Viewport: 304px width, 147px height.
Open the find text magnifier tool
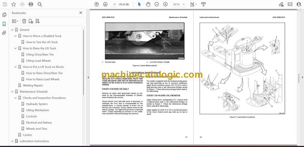click(x=40, y=4)
